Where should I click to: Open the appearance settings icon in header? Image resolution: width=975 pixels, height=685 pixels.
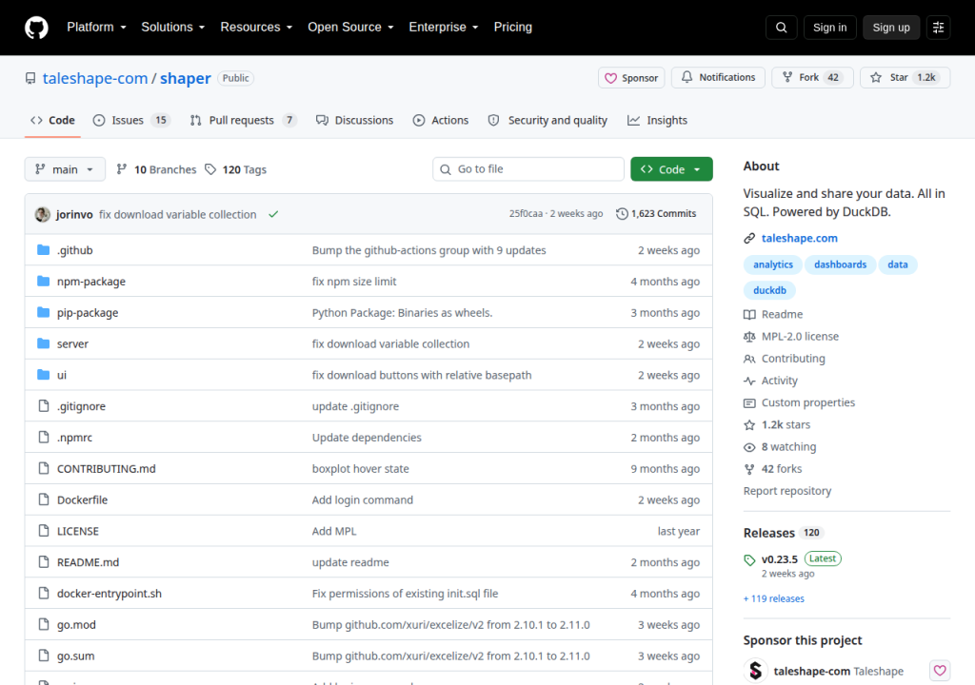pos(938,28)
